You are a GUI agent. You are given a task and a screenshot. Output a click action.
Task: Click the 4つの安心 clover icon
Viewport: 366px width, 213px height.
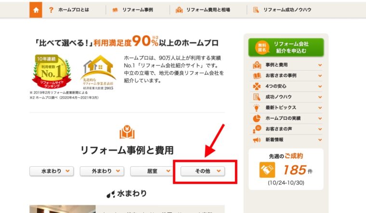(257, 86)
